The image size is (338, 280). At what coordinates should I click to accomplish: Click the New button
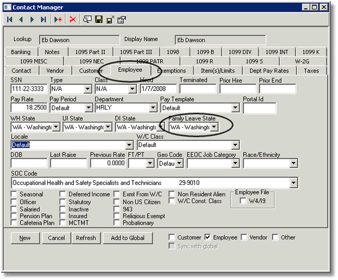pos(25,238)
